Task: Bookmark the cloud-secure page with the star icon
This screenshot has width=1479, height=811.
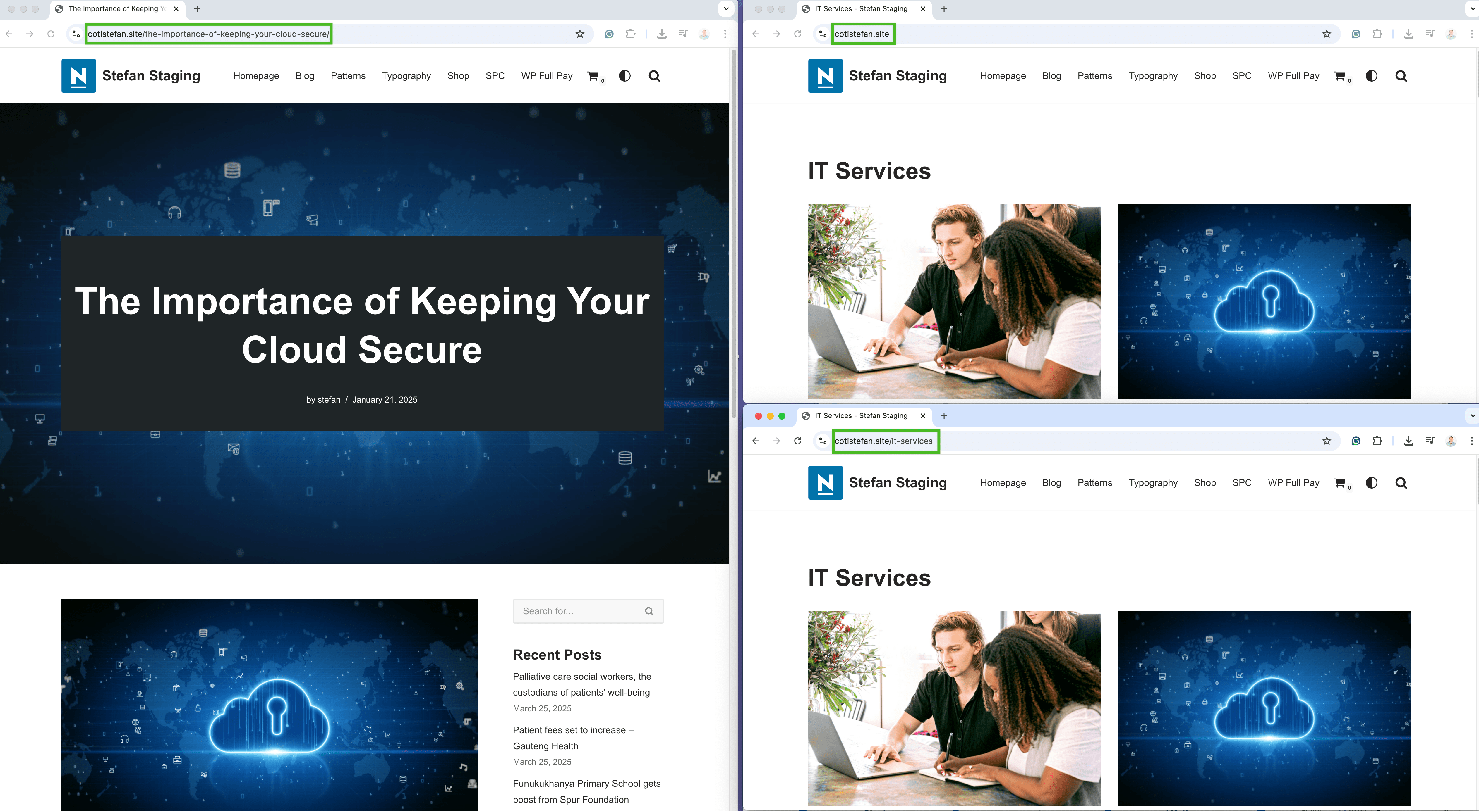Action: [x=580, y=34]
